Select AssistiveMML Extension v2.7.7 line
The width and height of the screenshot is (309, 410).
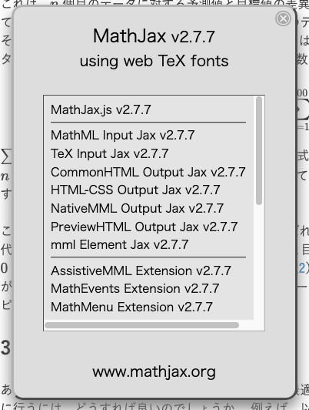pos(141,271)
